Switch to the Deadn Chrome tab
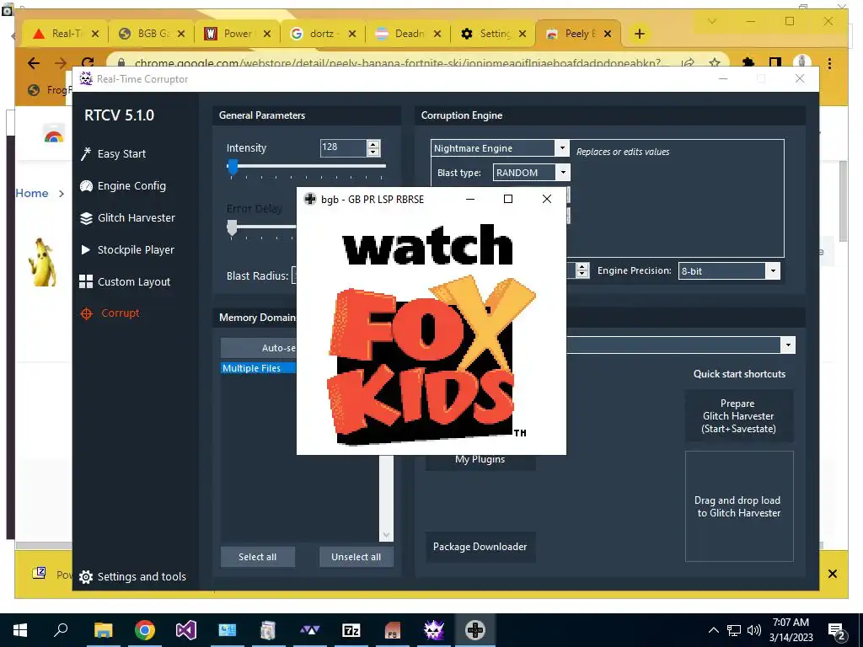 coord(407,34)
